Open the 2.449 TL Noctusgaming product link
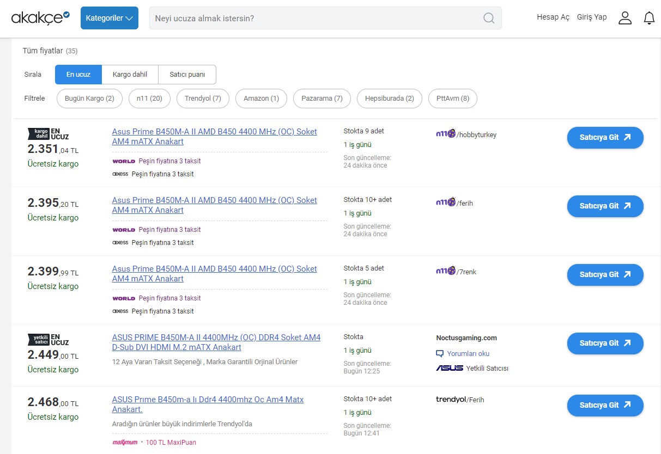 click(x=216, y=342)
